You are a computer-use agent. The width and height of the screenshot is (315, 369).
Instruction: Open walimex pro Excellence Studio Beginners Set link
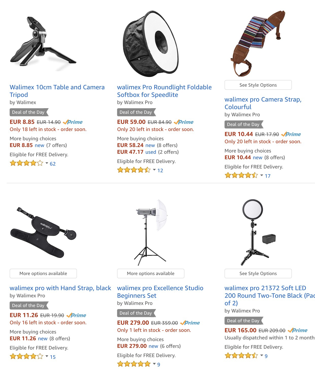pyautogui.click(x=160, y=292)
